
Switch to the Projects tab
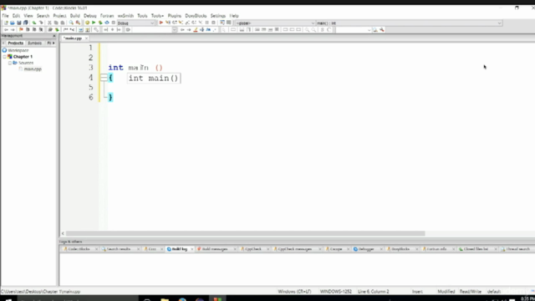[16, 43]
